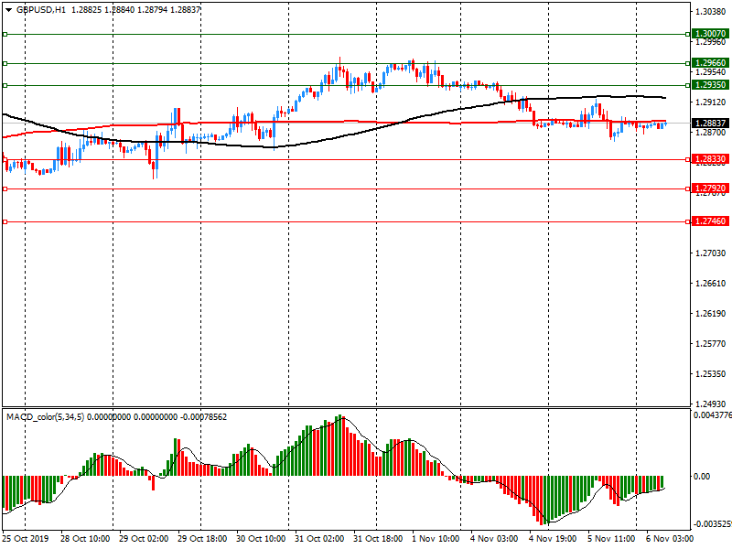Grab left handle of top green line

click(x=5, y=34)
